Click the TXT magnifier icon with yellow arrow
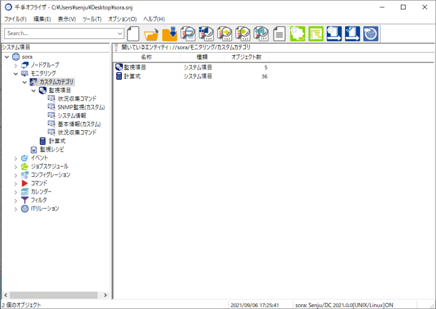The height and width of the screenshot is (309, 436). pos(224,34)
